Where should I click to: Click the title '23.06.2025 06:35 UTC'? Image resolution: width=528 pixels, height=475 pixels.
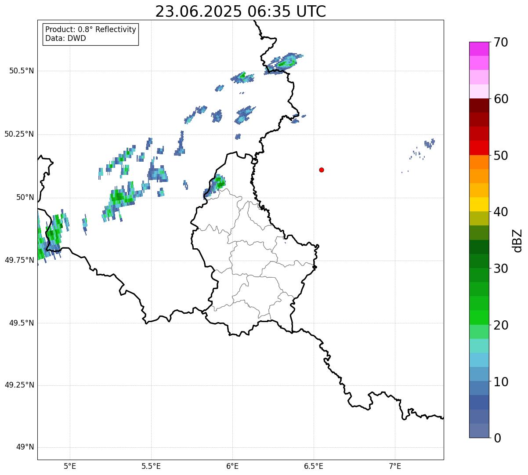(241, 11)
